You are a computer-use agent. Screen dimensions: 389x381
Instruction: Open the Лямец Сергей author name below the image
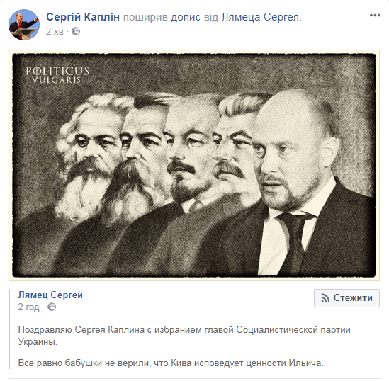point(50,295)
